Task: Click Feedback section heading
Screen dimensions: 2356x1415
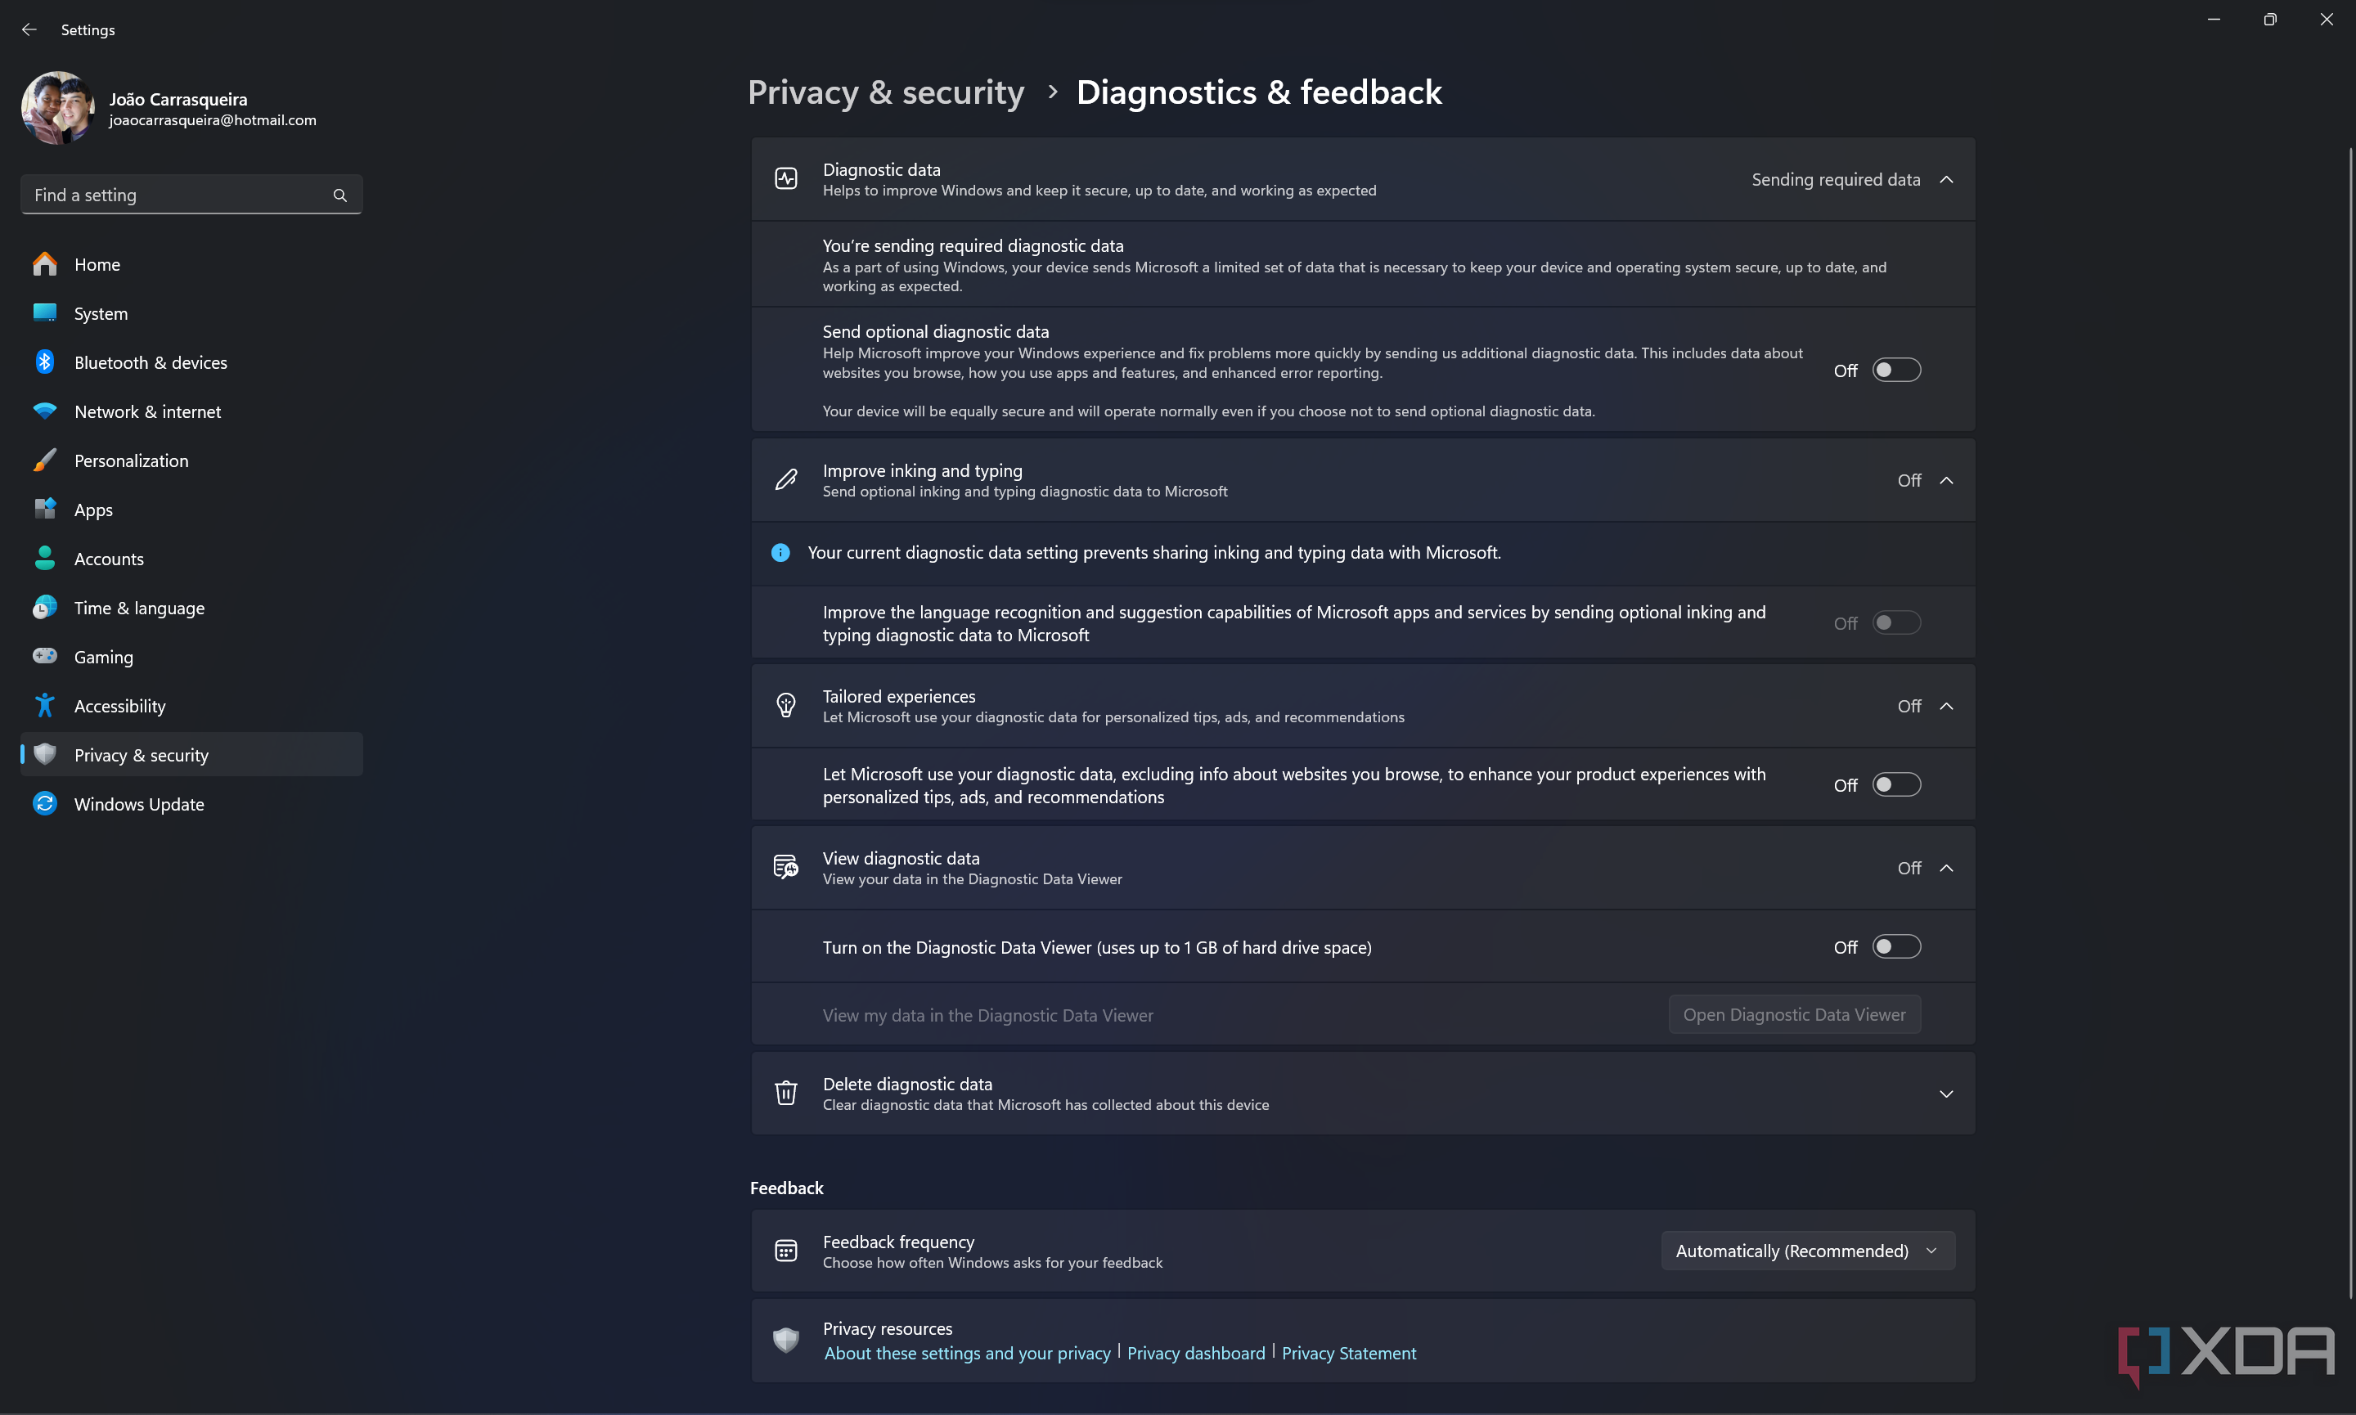Action: tap(787, 1188)
